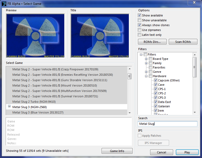Image resolution: width=202 pixels, height=158 pixels.
Task: Click Filters tree scroll up arrow
Action: pyautogui.click(x=195, y=55)
